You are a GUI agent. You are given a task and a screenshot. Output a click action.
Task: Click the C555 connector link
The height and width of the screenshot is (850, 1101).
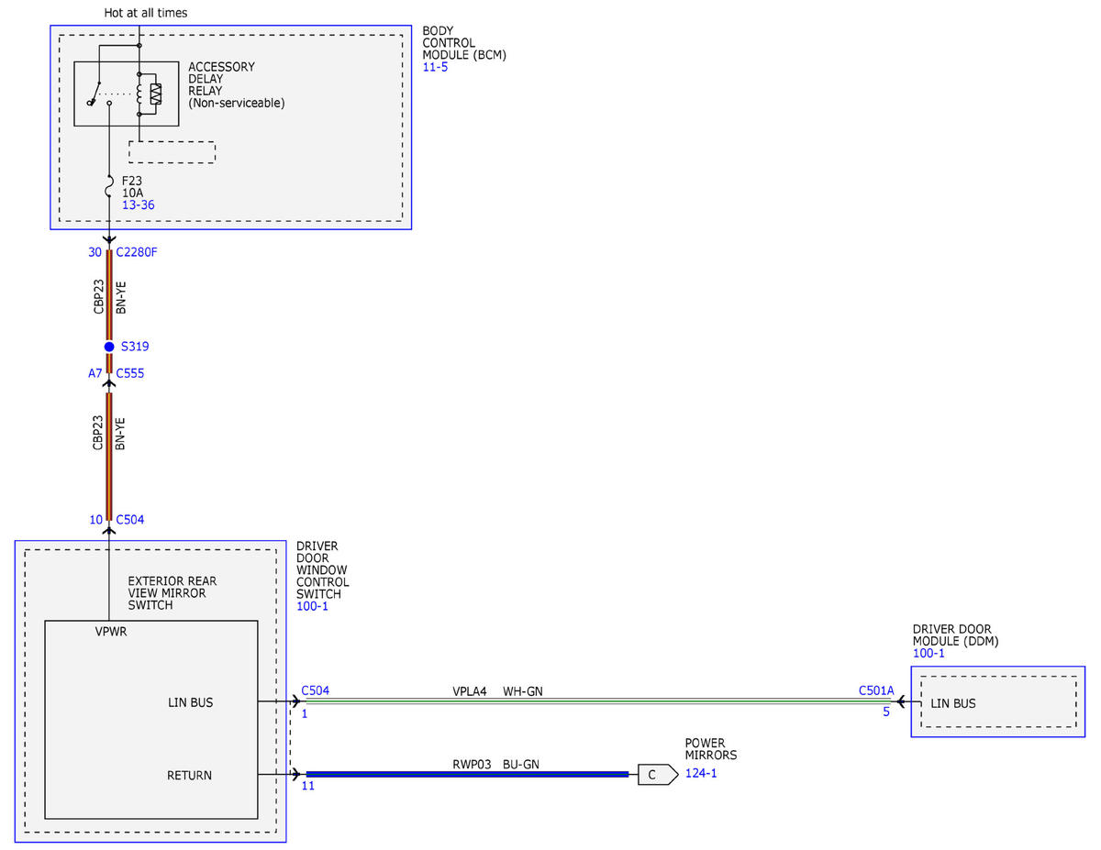point(130,373)
